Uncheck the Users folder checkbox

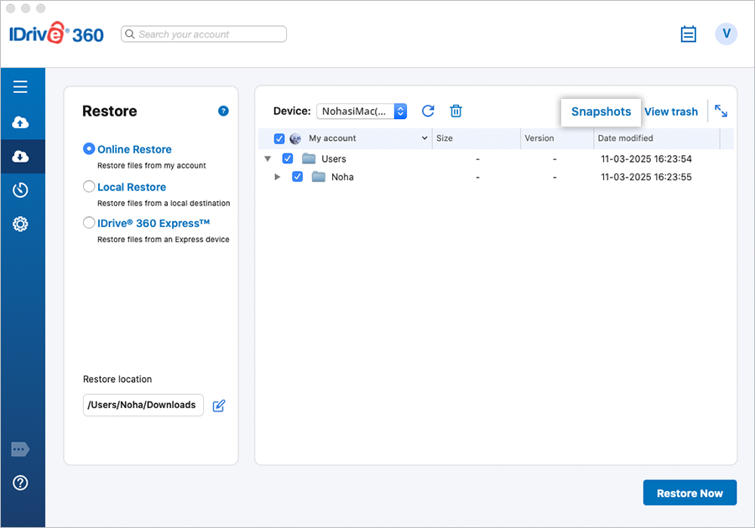coord(288,158)
